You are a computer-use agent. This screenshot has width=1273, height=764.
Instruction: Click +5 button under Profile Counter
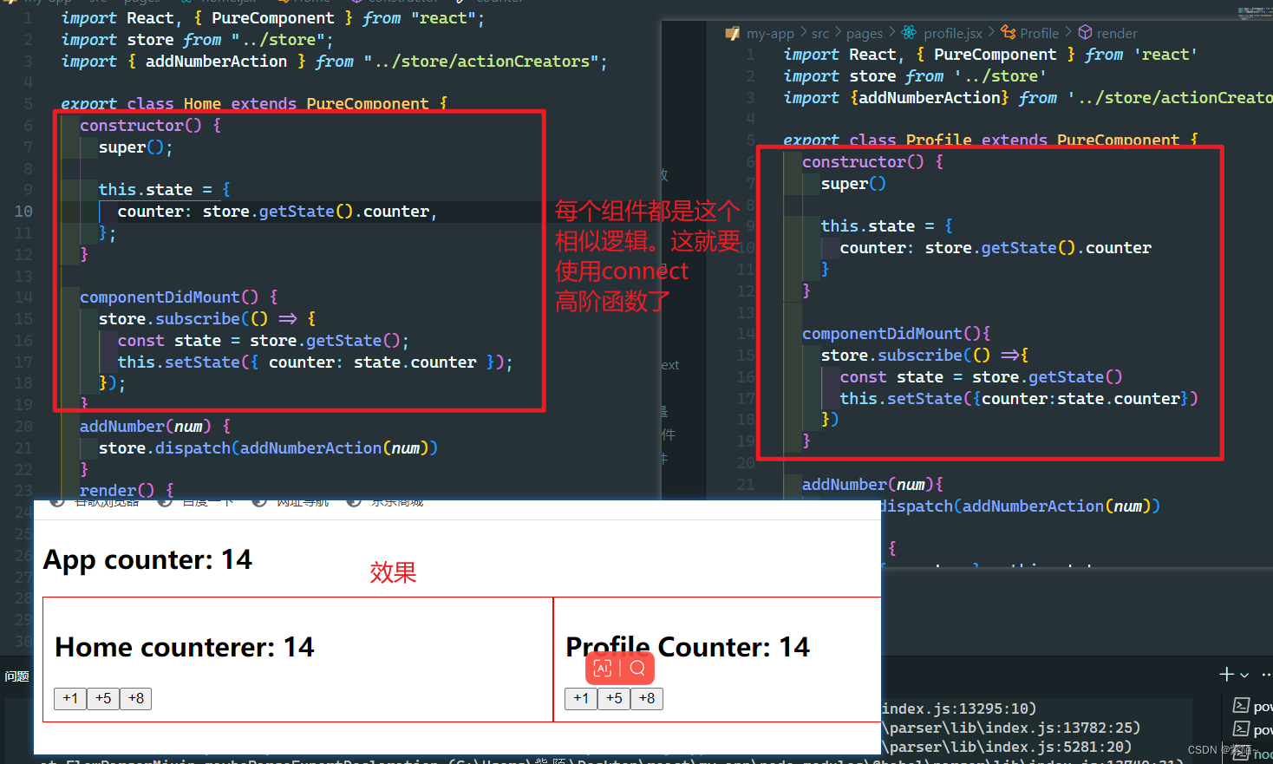click(x=614, y=698)
